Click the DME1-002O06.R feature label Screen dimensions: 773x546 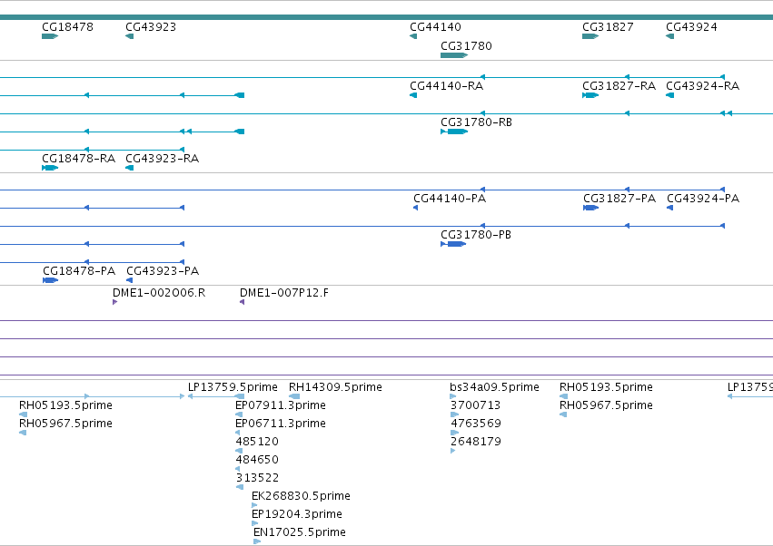pyautogui.click(x=159, y=293)
